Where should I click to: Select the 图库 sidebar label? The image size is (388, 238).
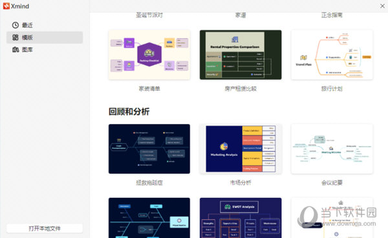coord(27,50)
